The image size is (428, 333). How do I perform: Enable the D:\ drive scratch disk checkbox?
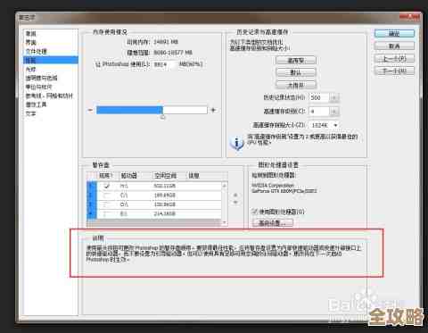107,204
